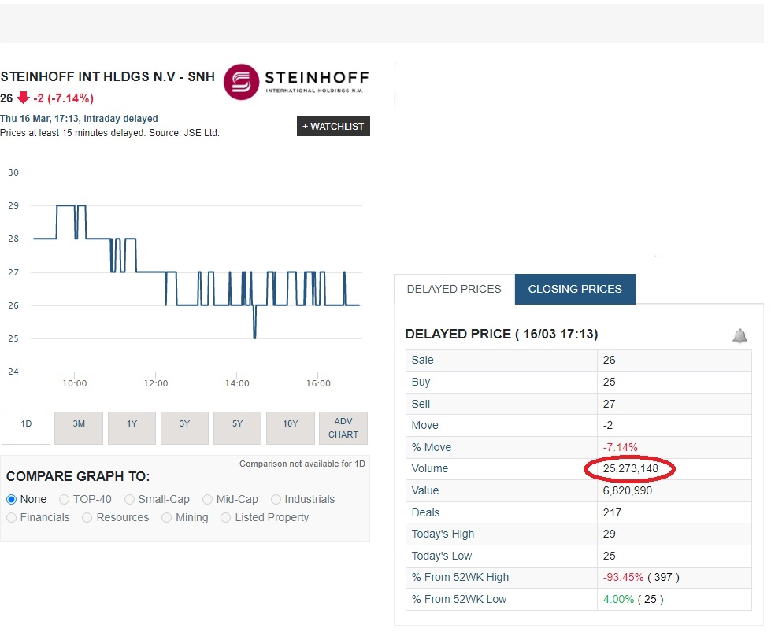771x636 pixels.
Task: Select the Financials comparison option
Action: click(10, 518)
